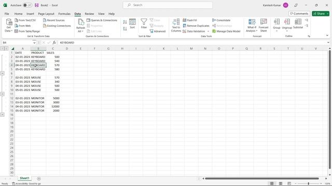Open the Comments pane
Screen dimensions: 332x186
point(299,14)
